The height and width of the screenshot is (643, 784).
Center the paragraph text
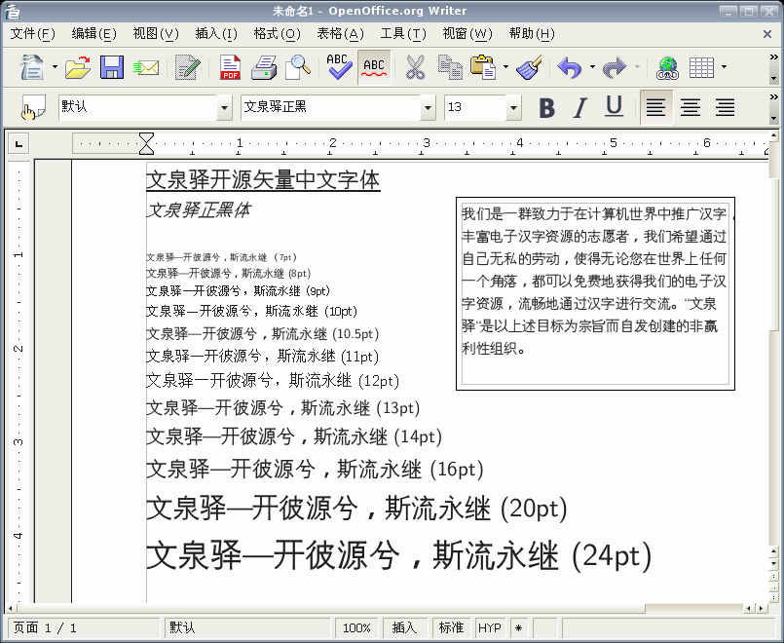tap(691, 107)
